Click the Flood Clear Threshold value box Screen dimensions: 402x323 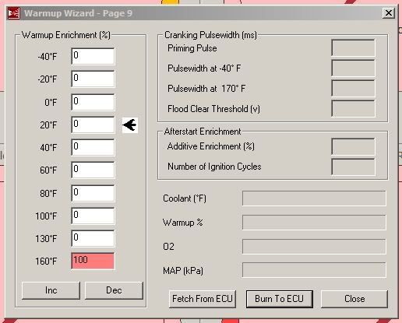point(353,108)
